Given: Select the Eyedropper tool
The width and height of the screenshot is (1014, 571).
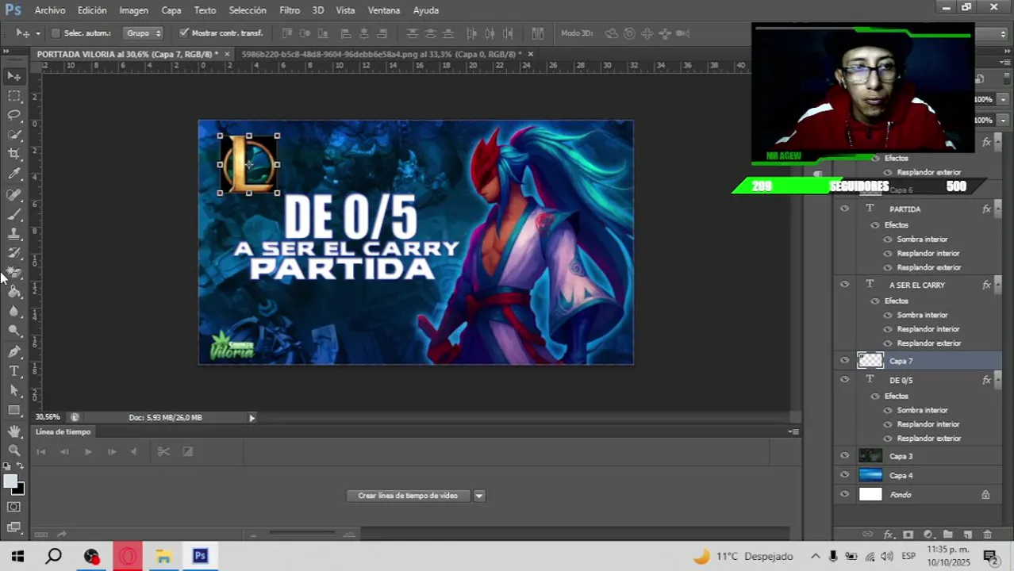Looking at the screenshot, I should coord(14,174).
